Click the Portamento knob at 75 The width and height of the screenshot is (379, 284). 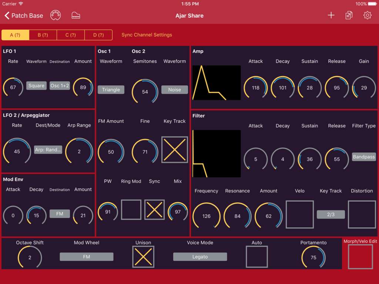click(313, 257)
